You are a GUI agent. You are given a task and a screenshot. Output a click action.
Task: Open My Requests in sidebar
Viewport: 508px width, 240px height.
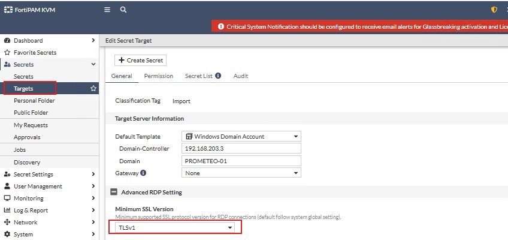point(31,125)
